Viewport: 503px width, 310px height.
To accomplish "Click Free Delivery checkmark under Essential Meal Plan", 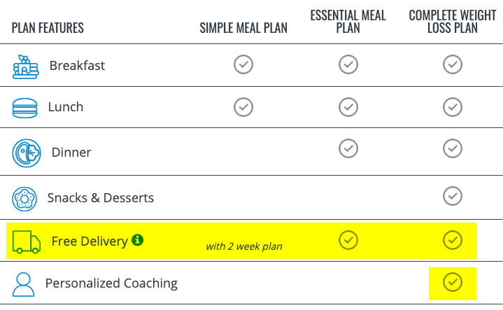I will 348,240.
